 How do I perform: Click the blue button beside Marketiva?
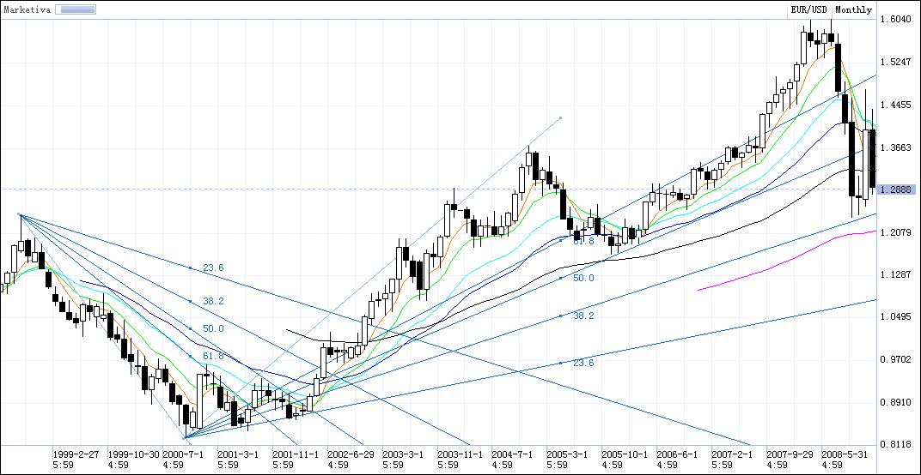pyautogui.click(x=76, y=9)
